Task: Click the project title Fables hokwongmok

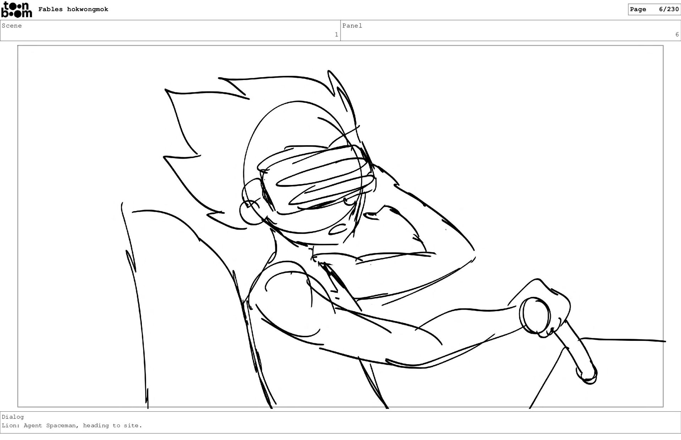Action: (73, 10)
